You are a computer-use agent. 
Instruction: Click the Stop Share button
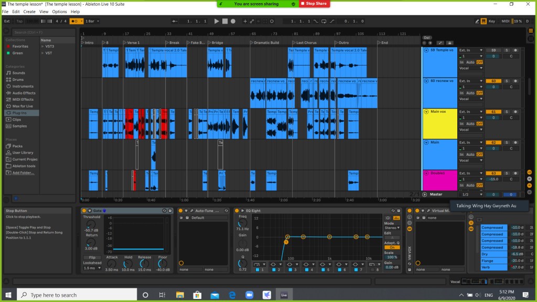click(315, 4)
